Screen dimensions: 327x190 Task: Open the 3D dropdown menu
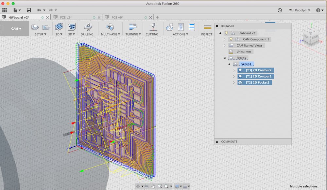(x=71, y=34)
